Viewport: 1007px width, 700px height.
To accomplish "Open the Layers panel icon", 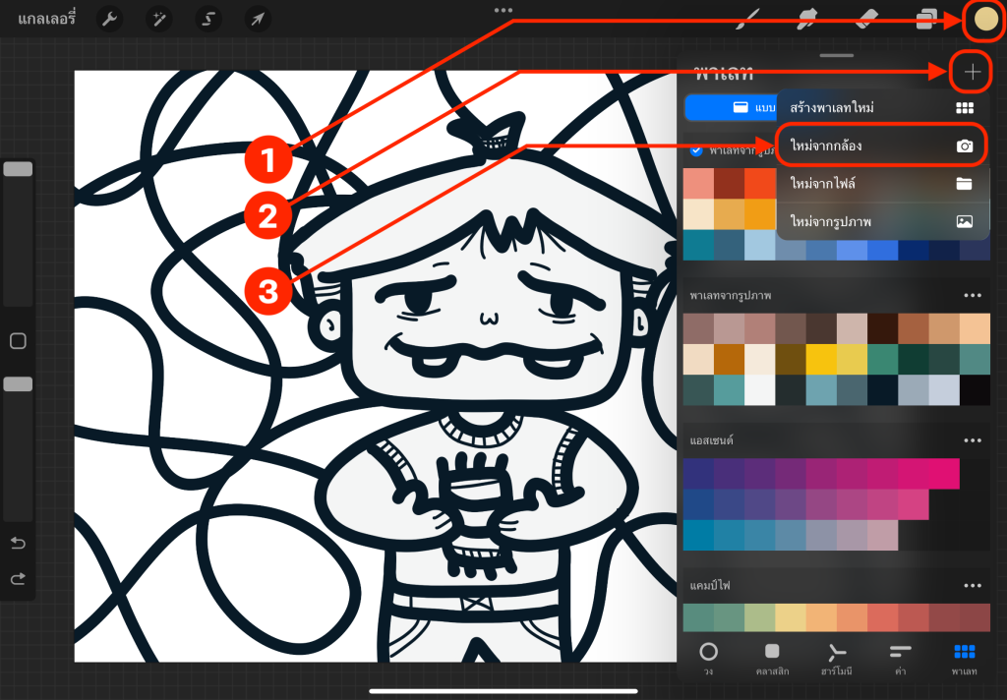I will point(925,19).
